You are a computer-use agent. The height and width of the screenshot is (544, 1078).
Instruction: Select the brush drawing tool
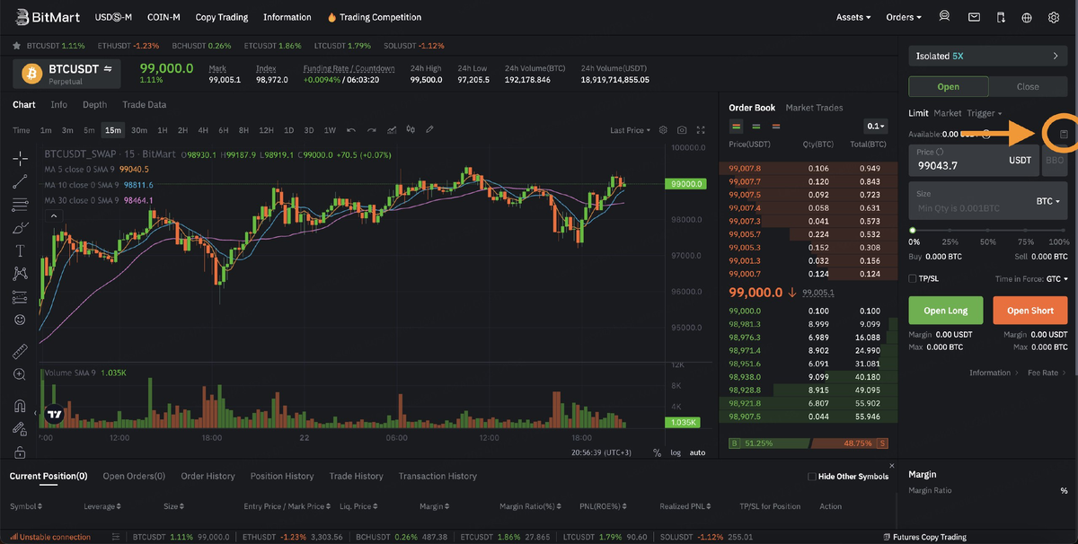[x=20, y=228]
